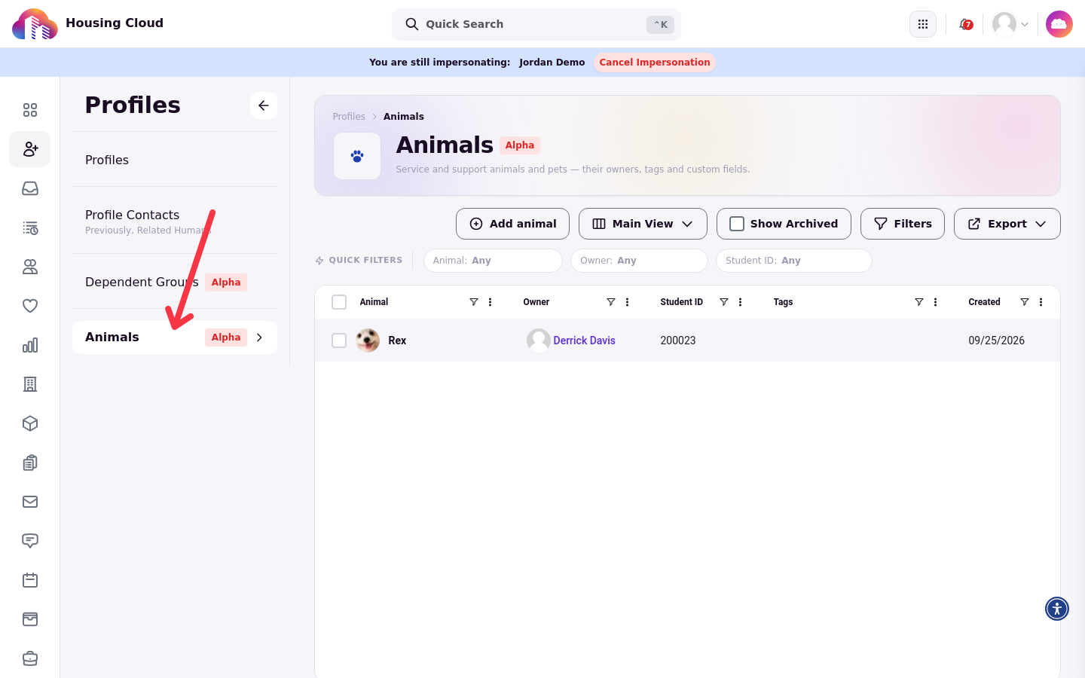Go to Profiles via the breadcrumb
Viewport: 1085px width, 678px height.
[349, 117]
